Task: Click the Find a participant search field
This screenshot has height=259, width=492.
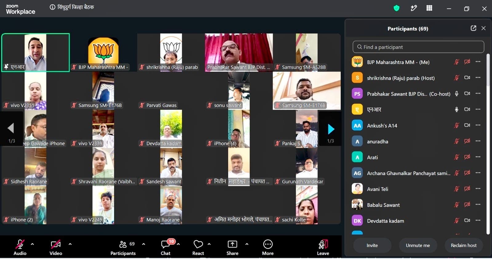Action: [418, 47]
